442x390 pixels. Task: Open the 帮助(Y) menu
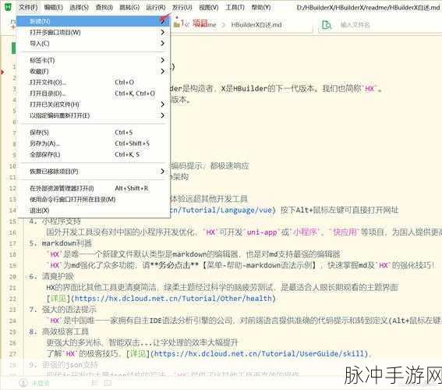(261, 8)
